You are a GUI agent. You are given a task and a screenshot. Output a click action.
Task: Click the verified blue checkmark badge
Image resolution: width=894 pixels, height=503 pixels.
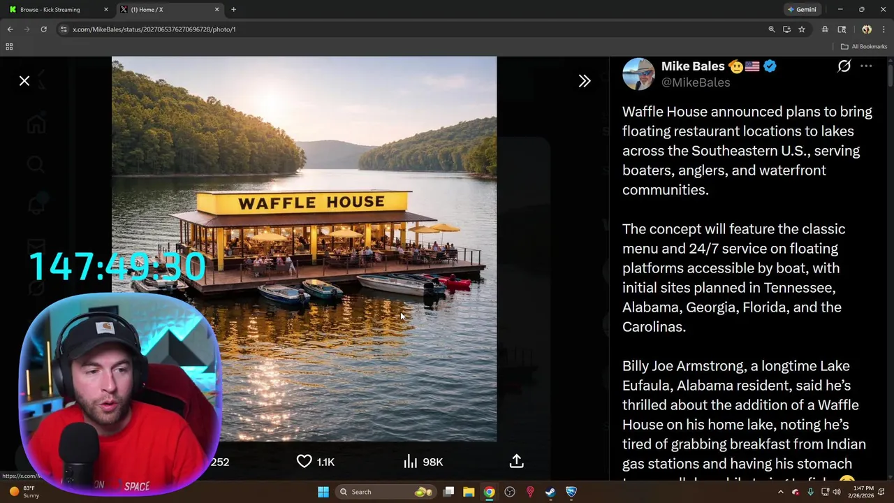point(770,66)
